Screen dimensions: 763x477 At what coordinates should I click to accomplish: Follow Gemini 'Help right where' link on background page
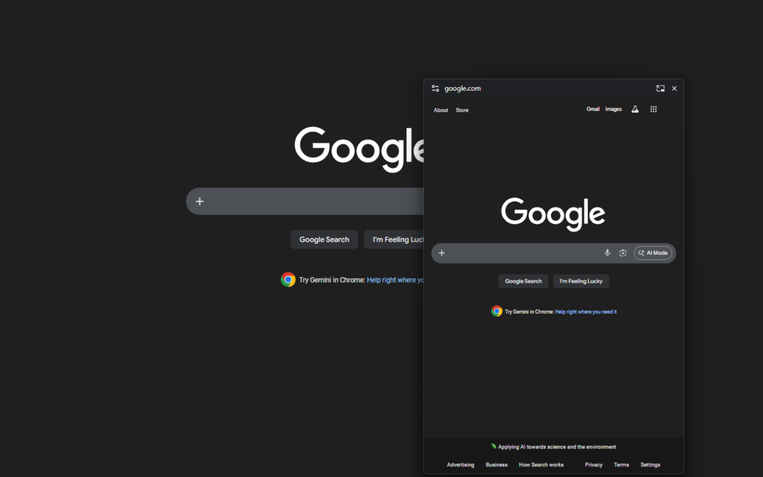coord(395,280)
